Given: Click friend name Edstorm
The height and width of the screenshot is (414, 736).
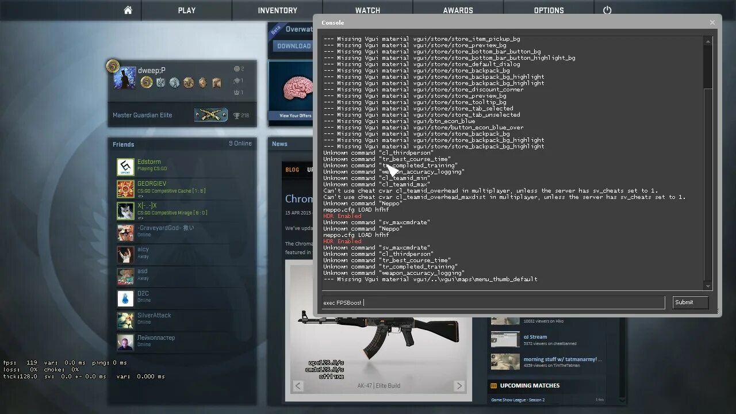Looking at the screenshot, I should click(149, 162).
